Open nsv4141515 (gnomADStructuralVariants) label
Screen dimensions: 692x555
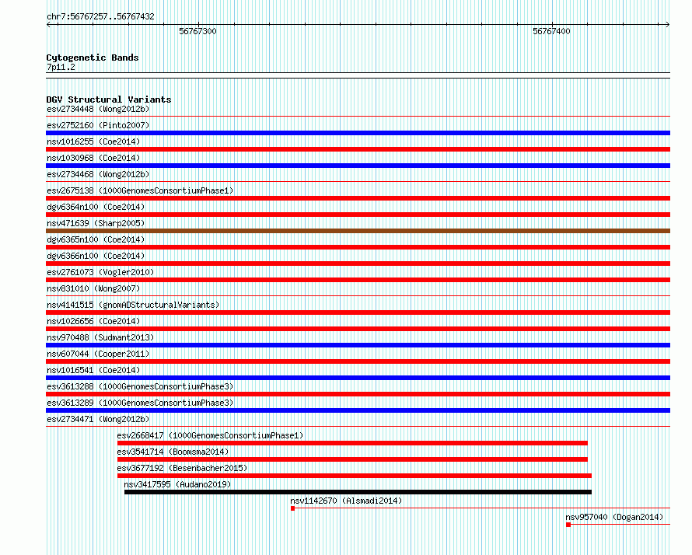133,305
